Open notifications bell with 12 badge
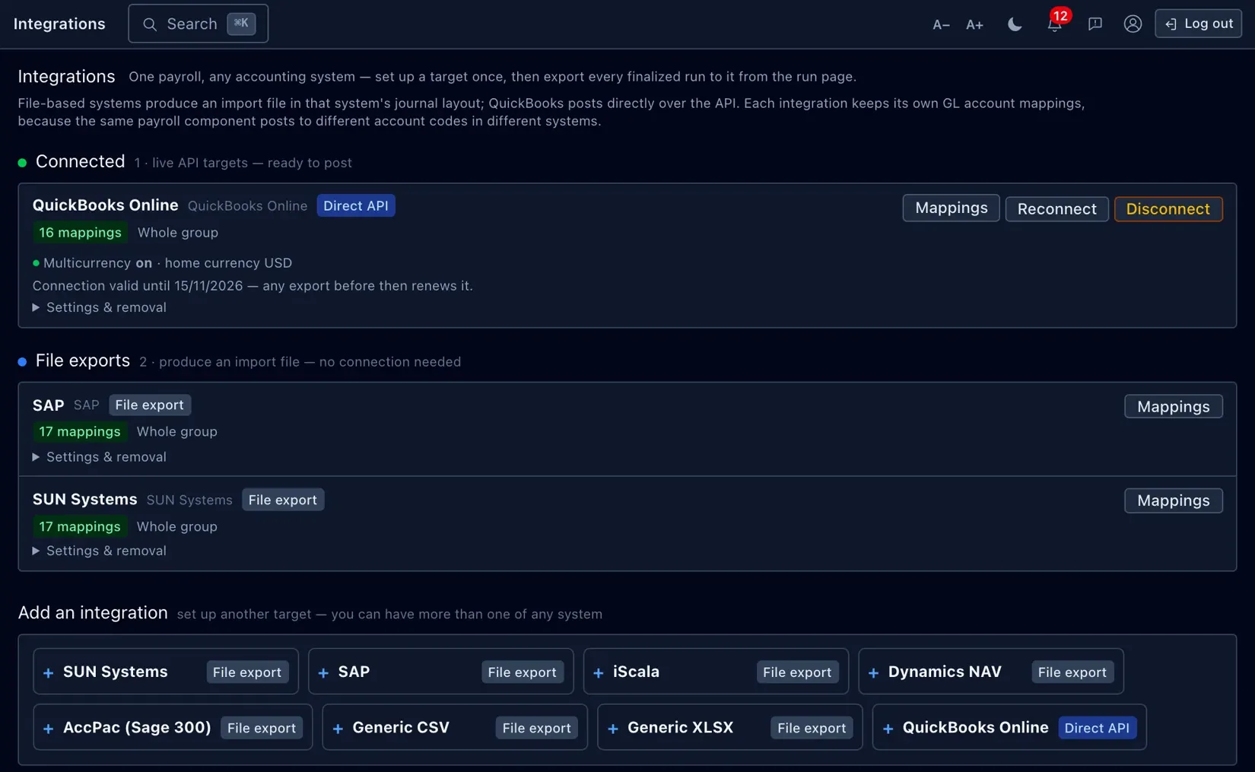Screen dimensions: 1255x772 (1055, 24)
